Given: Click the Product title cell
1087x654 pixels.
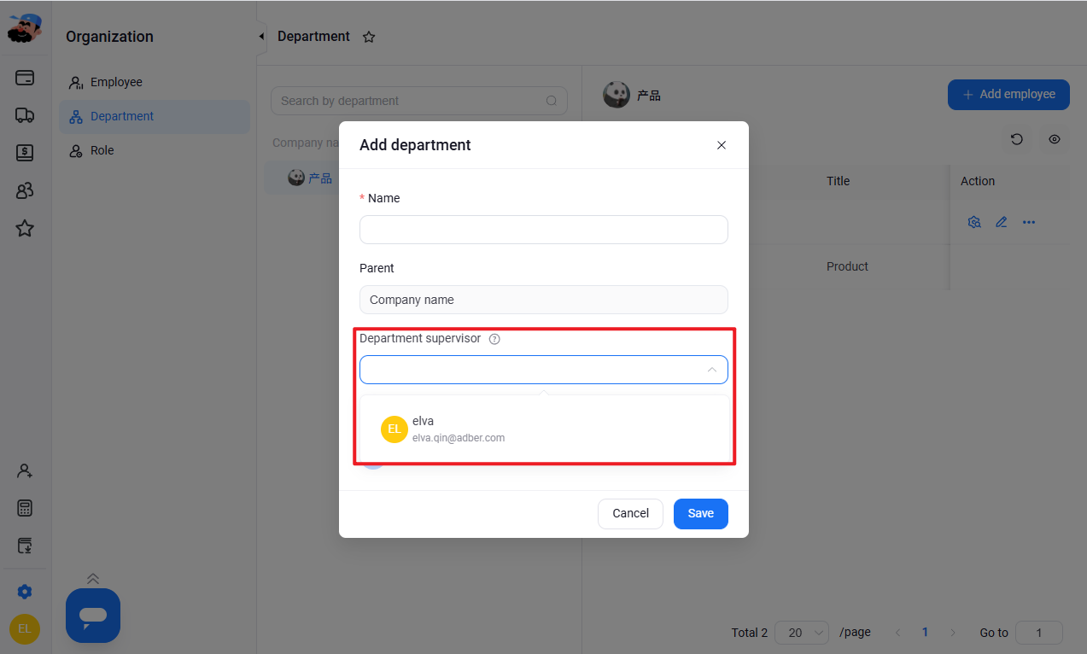Looking at the screenshot, I should point(847,266).
